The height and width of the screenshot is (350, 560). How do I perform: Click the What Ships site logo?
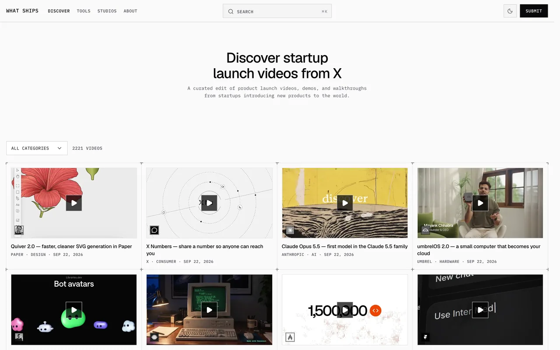[22, 11]
